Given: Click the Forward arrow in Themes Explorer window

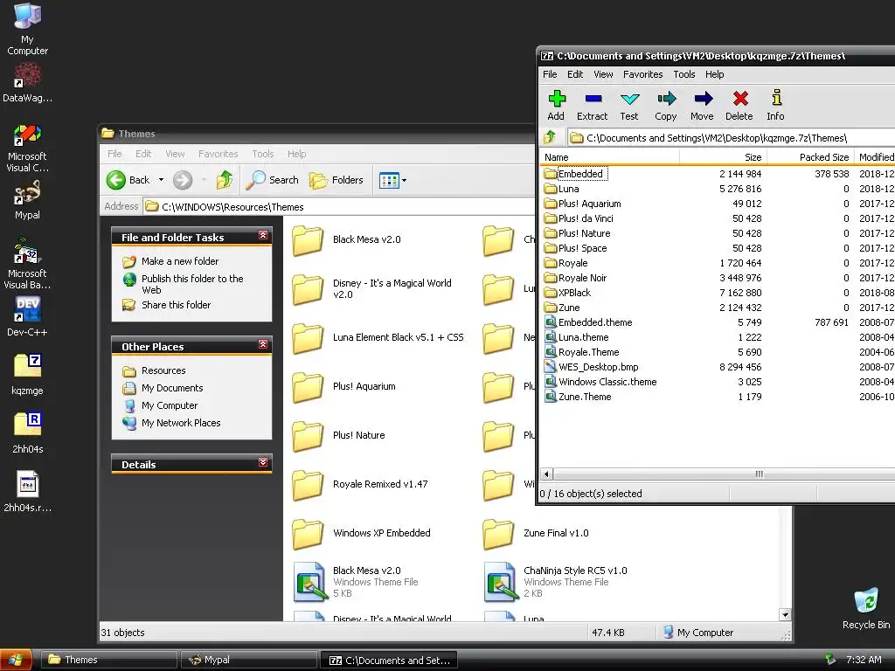Looking at the screenshot, I should click(x=183, y=180).
